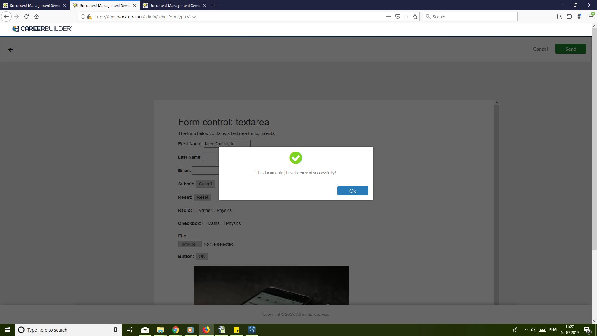Viewport: 597px width, 336px height.
Task: Go to browser home page
Action: [x=36, y=17]
